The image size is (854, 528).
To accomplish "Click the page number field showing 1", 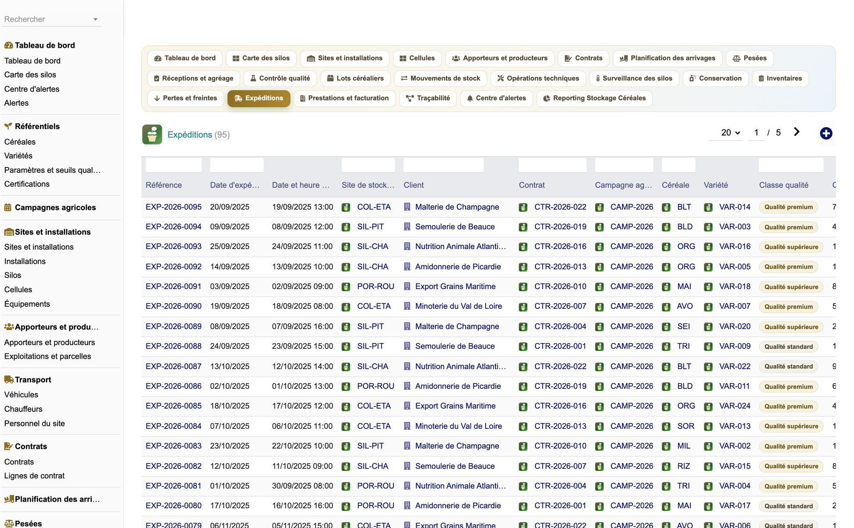I will 756,132.
